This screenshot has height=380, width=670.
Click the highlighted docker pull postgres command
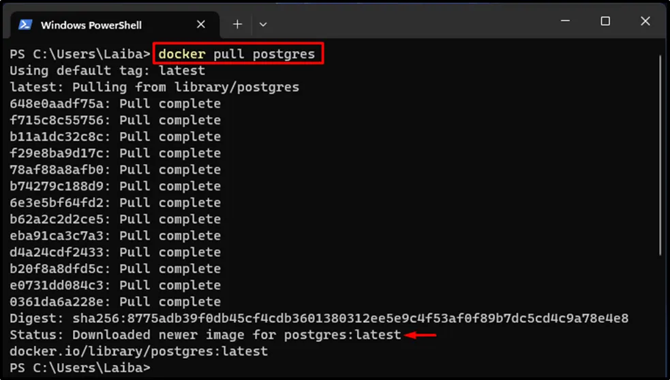click(237, 54)
